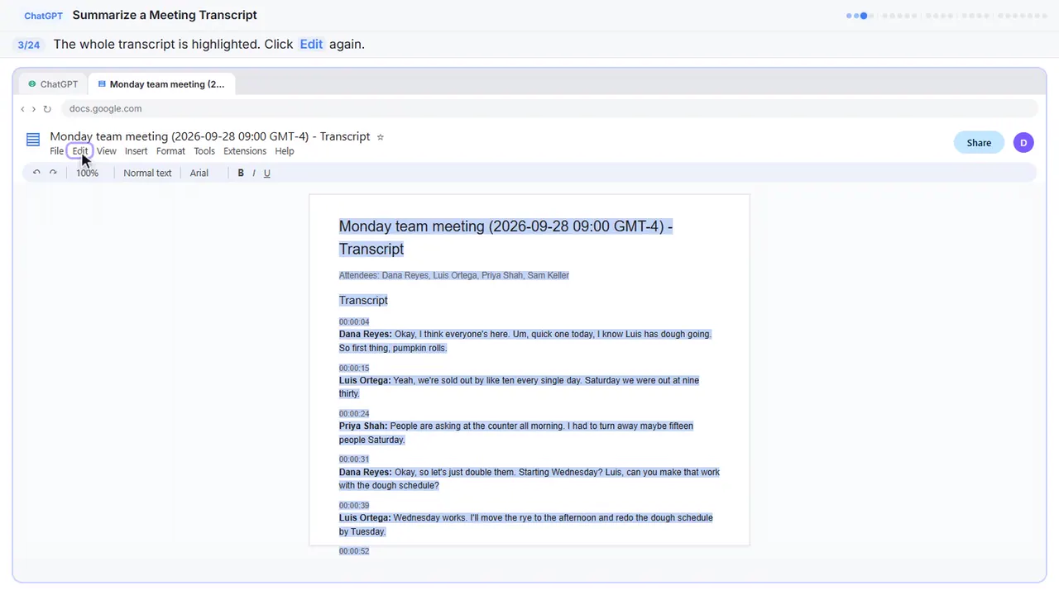Open the Extensions menu
This screenshot has height=595, width=1059.
click(x=245, y=151)
